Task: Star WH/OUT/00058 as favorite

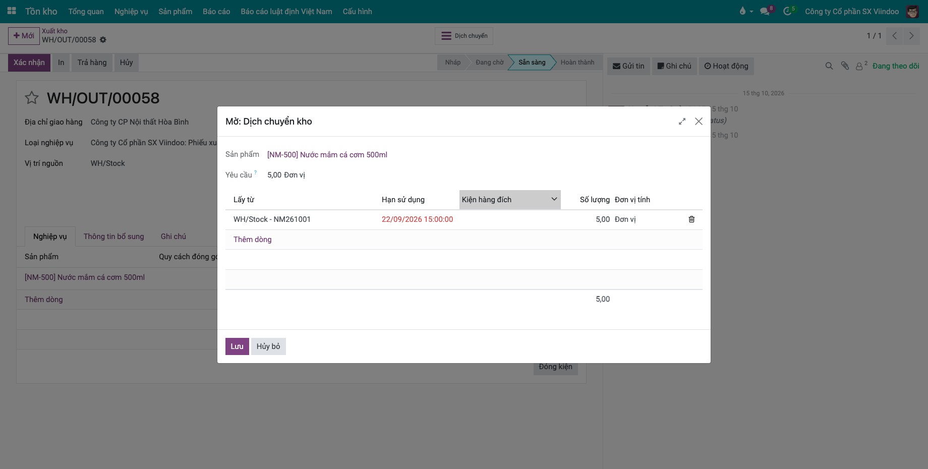Action: click(32, 98)
